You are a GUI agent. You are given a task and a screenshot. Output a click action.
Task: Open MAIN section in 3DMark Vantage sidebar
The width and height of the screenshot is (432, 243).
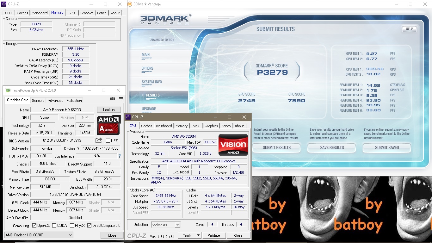point(146,55)
